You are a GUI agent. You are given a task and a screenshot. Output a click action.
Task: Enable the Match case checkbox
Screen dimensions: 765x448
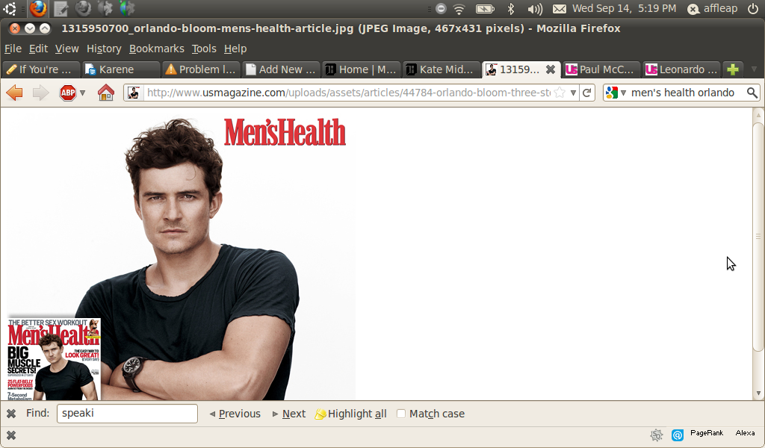click(401, 414)
